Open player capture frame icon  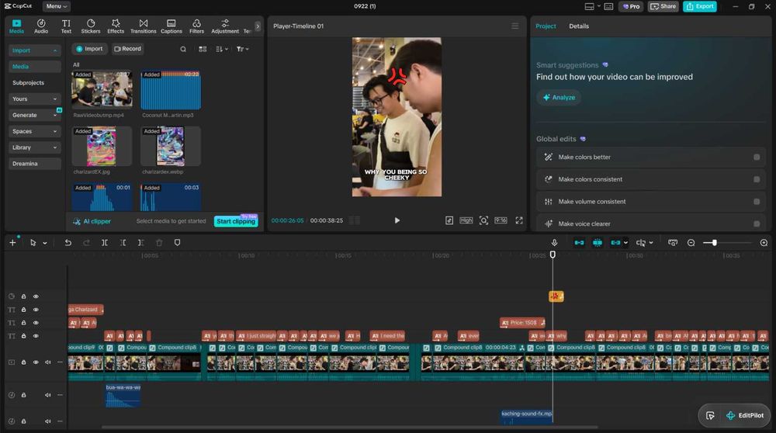click(x=483, y=220)
